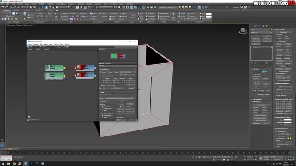Image resolution: width=296 pixels, height=166 pixels.
Task: Click the ViewCube in the viewport
Action: click(243, 31)
